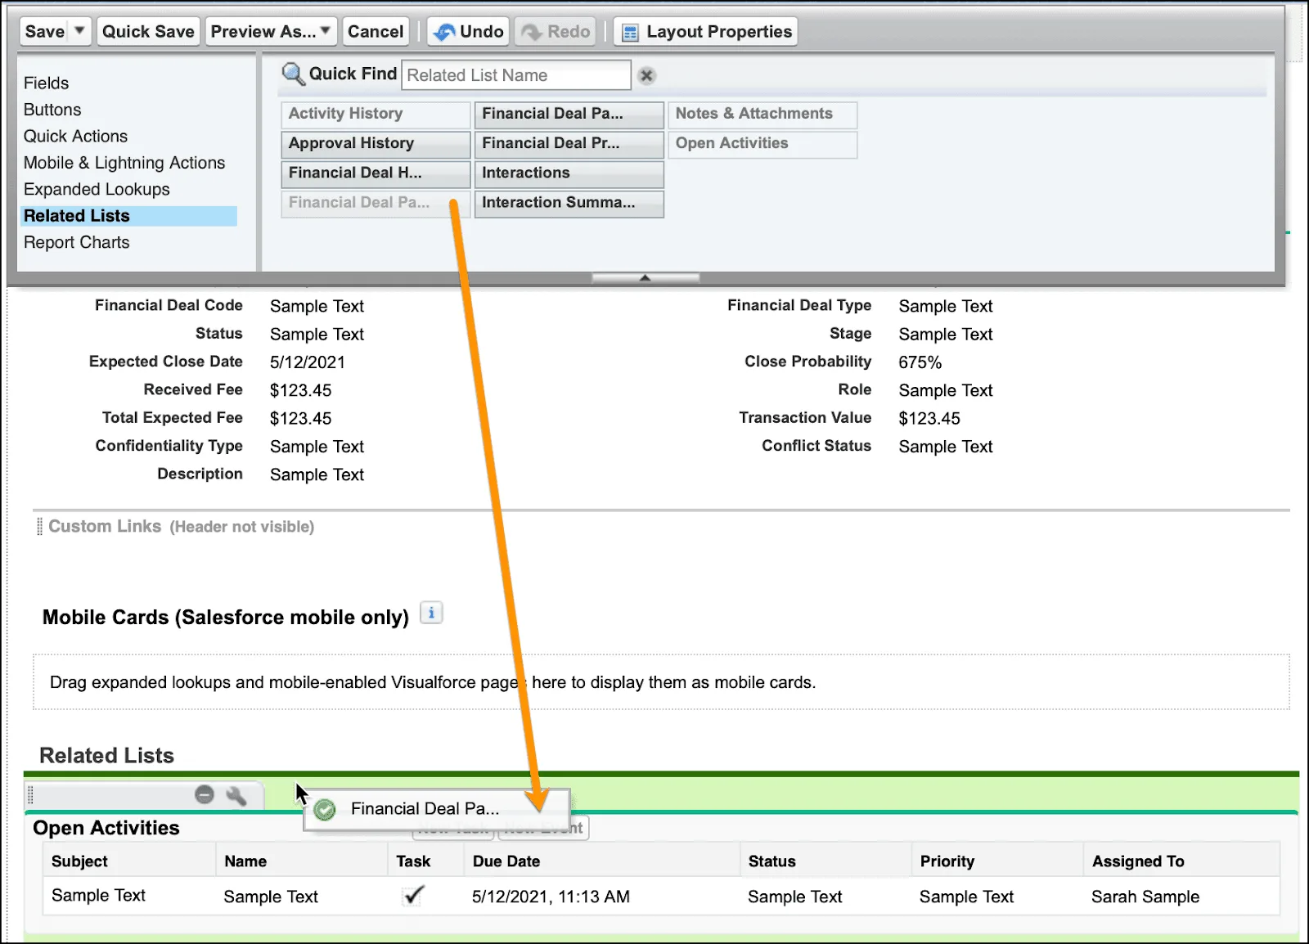This screenshot has height=944, width=1309.
Task: Click the Layout Properties grid icon
Action: tap(629, 31)
